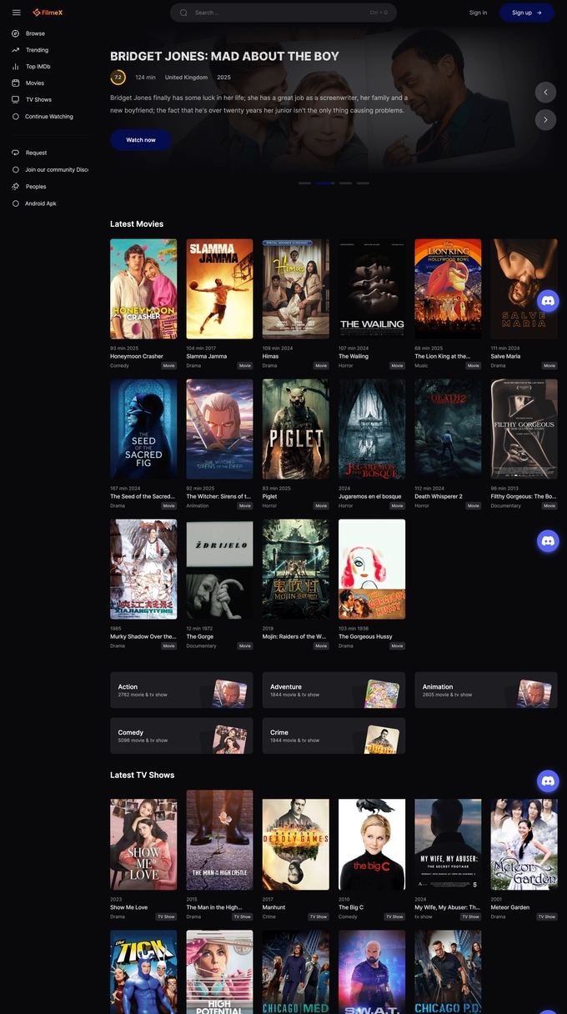Open the Comedy genre card
The image size is (567, 1014).
181,735
